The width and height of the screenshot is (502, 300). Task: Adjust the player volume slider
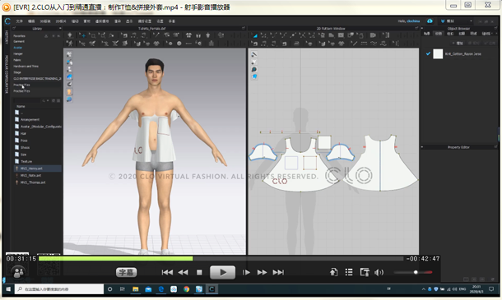(x=413, y=272)
